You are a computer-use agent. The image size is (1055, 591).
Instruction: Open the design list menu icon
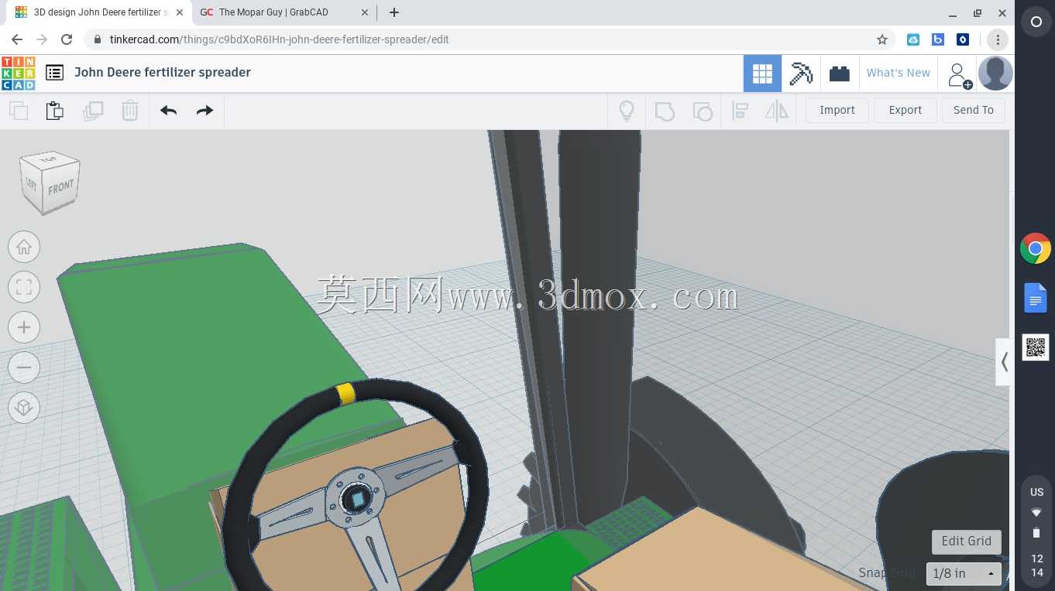coord(54,73)
